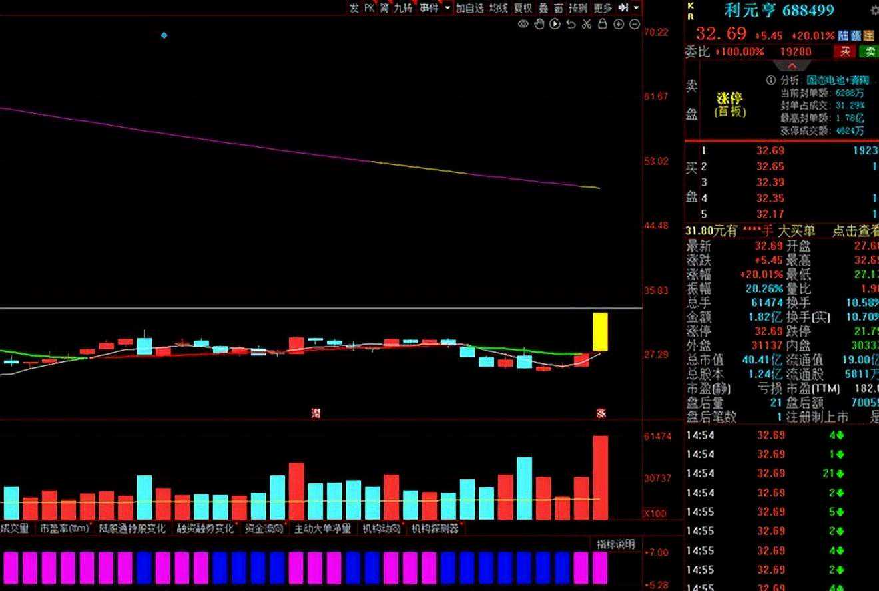The height and width of the screenshot is (591, 879).
Task: Open the dropdown arrow next to 事件
Action: 447,7
